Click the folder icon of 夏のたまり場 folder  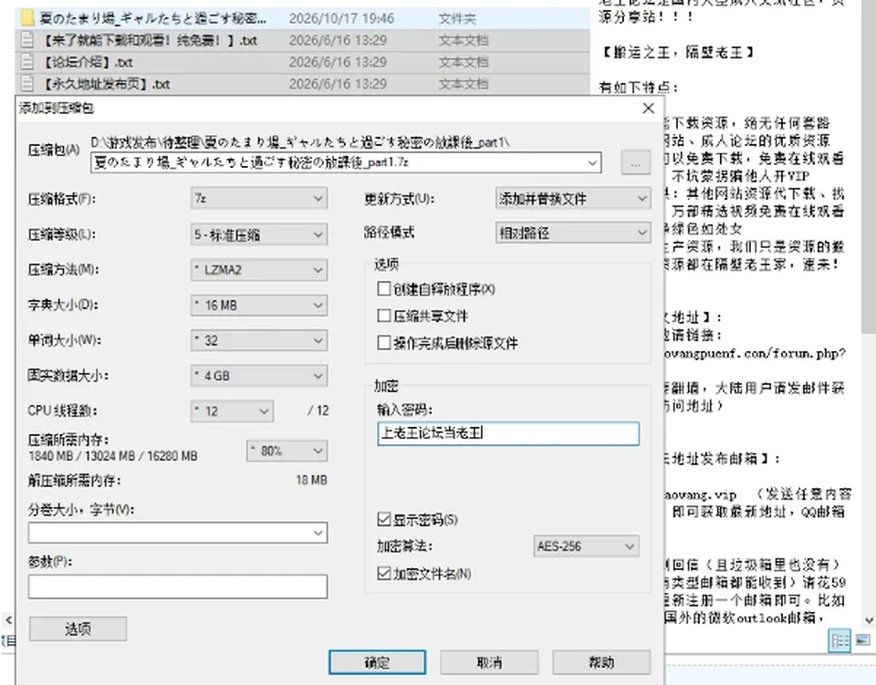26,18
